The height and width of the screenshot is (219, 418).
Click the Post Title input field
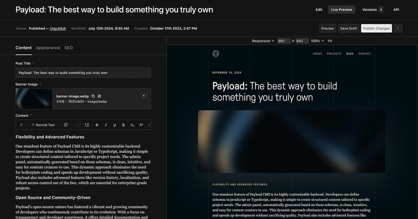(83, 73)
